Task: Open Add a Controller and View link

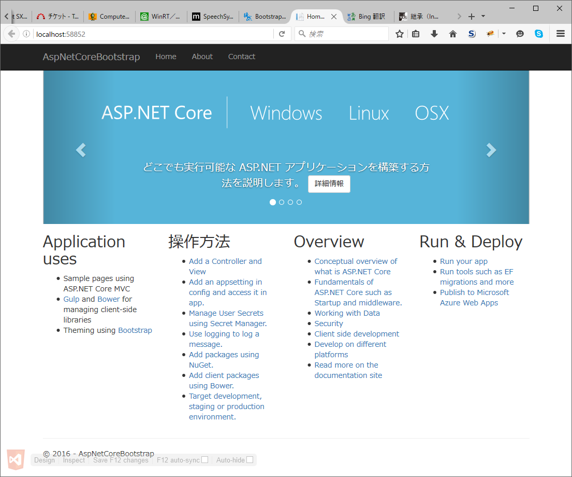Action: coord(226,266)
